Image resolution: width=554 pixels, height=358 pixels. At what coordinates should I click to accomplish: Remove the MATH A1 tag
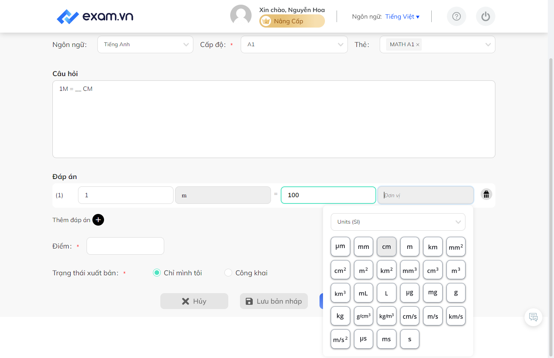[x=418, y=45]
